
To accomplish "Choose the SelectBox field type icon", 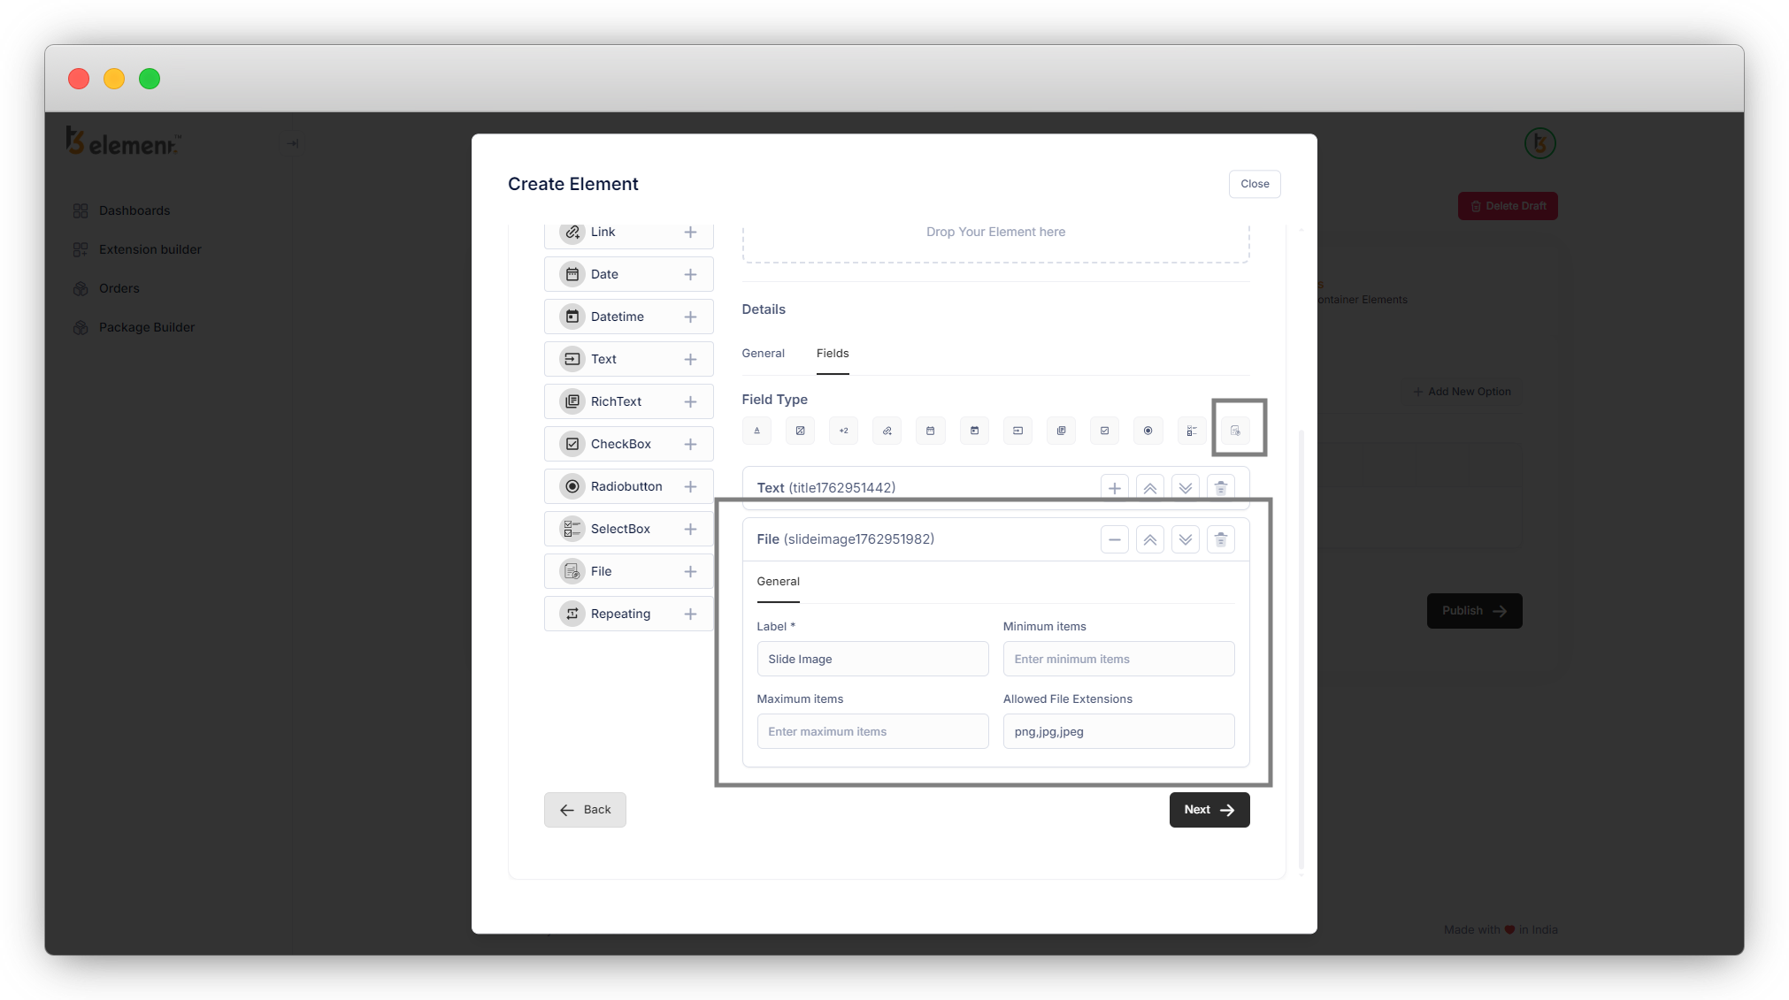I will pos(1191,431).
